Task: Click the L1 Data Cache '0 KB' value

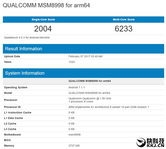Action: [x=71, y=118]
